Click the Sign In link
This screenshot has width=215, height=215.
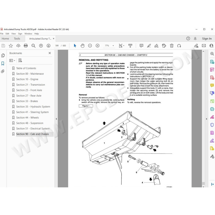tap(207, 39)
